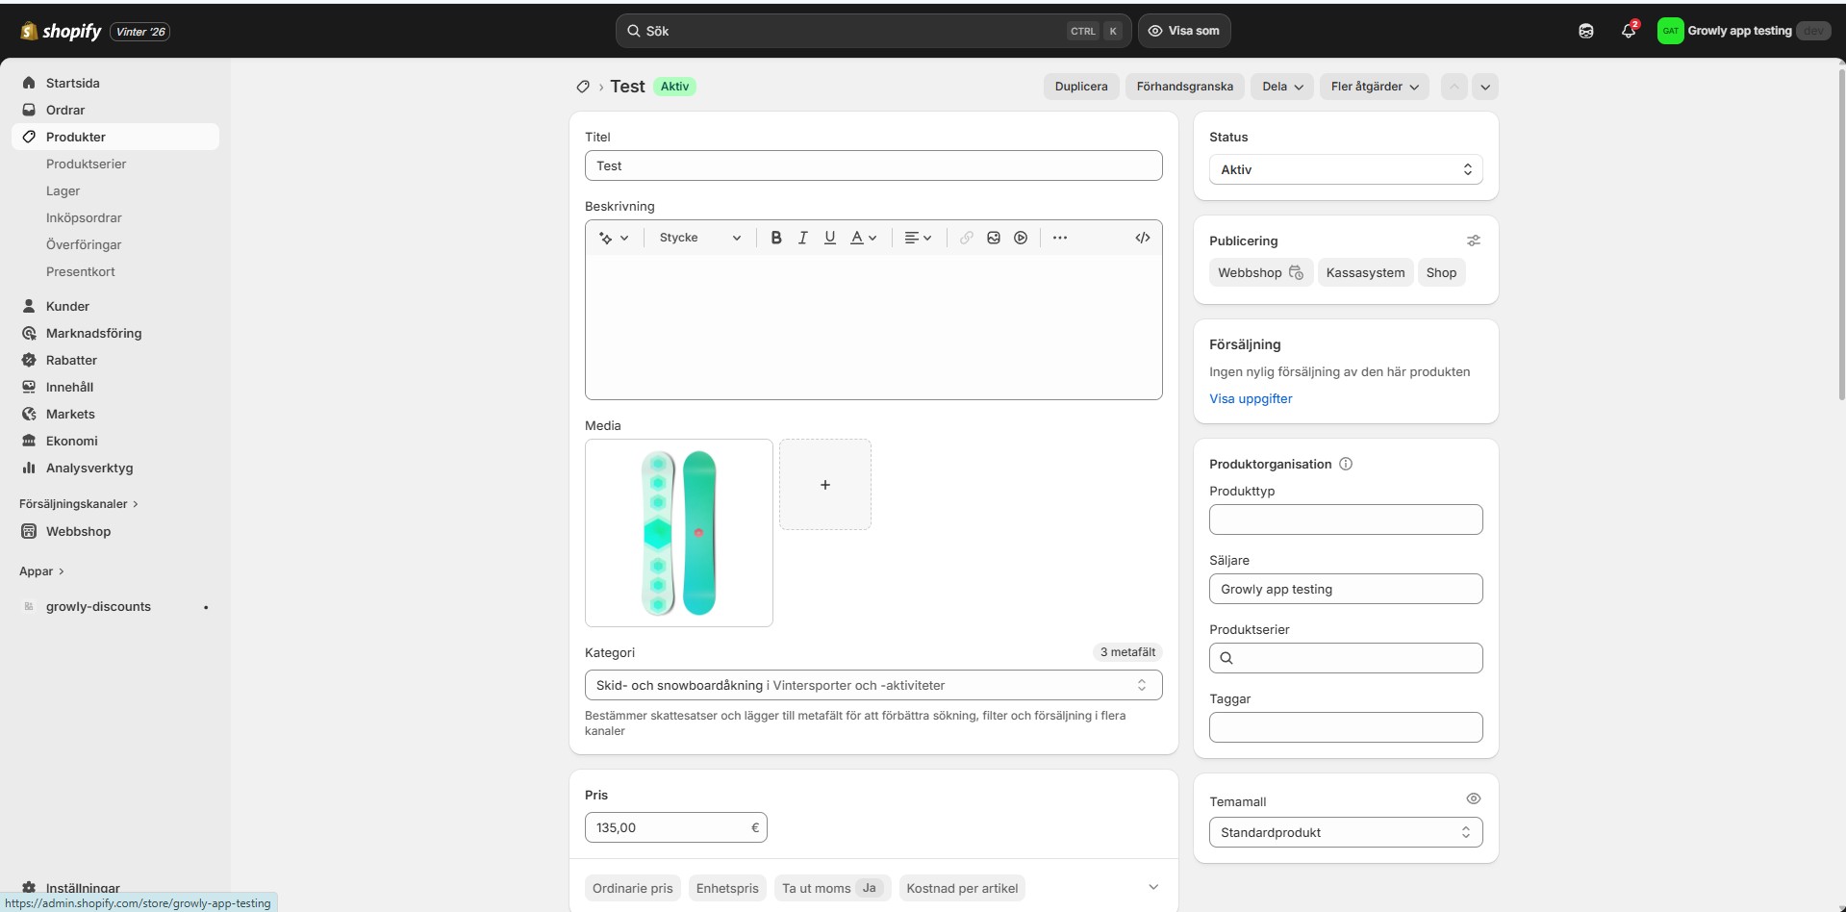Click the snowboard media thumbnail

tap(678, 532)
